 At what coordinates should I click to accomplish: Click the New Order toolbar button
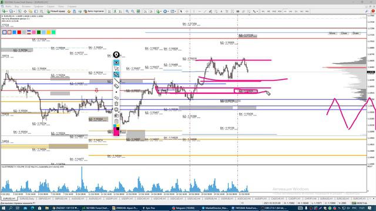56,11
